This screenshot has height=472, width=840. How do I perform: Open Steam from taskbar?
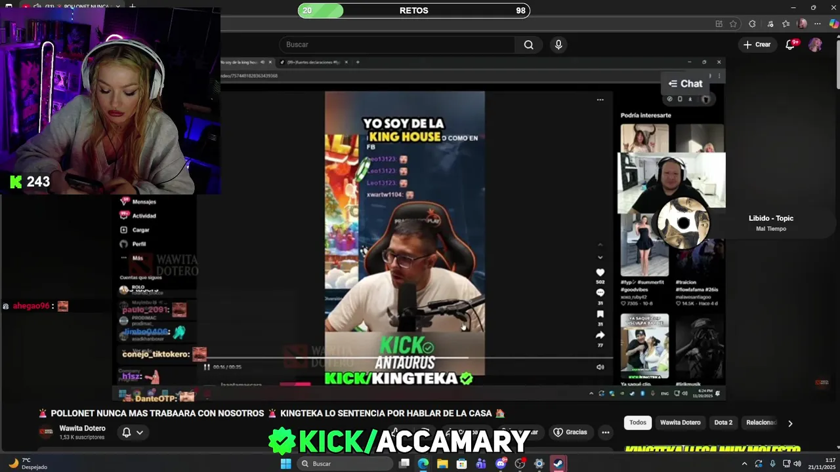point(558,463)
